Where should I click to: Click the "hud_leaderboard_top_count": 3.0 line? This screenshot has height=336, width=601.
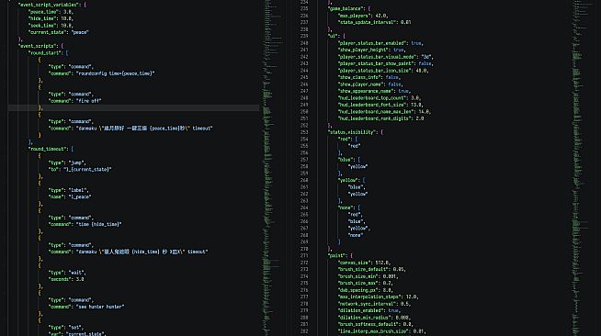pyautogui.click(x=380, y=98)
